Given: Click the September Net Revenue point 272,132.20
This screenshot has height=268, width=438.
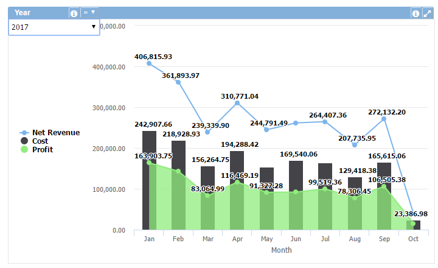Looking at the screenshot, I should 384,119.
